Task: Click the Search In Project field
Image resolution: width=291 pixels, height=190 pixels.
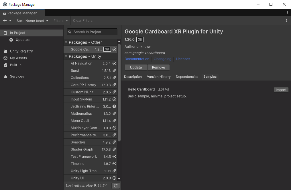Action: click(x=92, y=32)
